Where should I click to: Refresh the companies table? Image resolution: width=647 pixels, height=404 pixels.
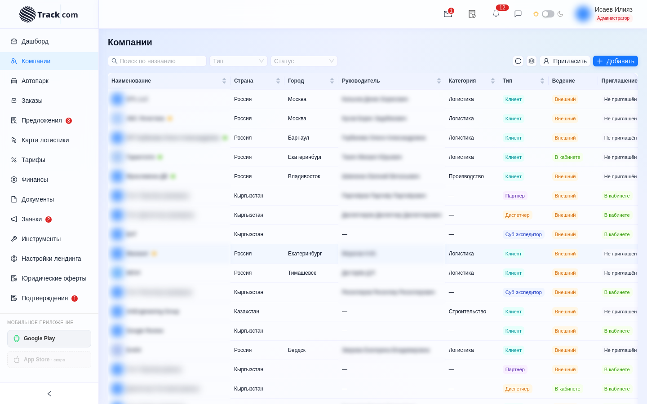point(518,61)
